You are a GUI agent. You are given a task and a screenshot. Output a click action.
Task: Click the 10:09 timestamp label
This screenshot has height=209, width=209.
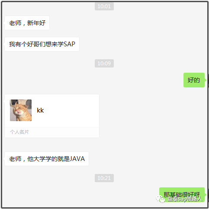pyautogui.click(x=104, y=63)
